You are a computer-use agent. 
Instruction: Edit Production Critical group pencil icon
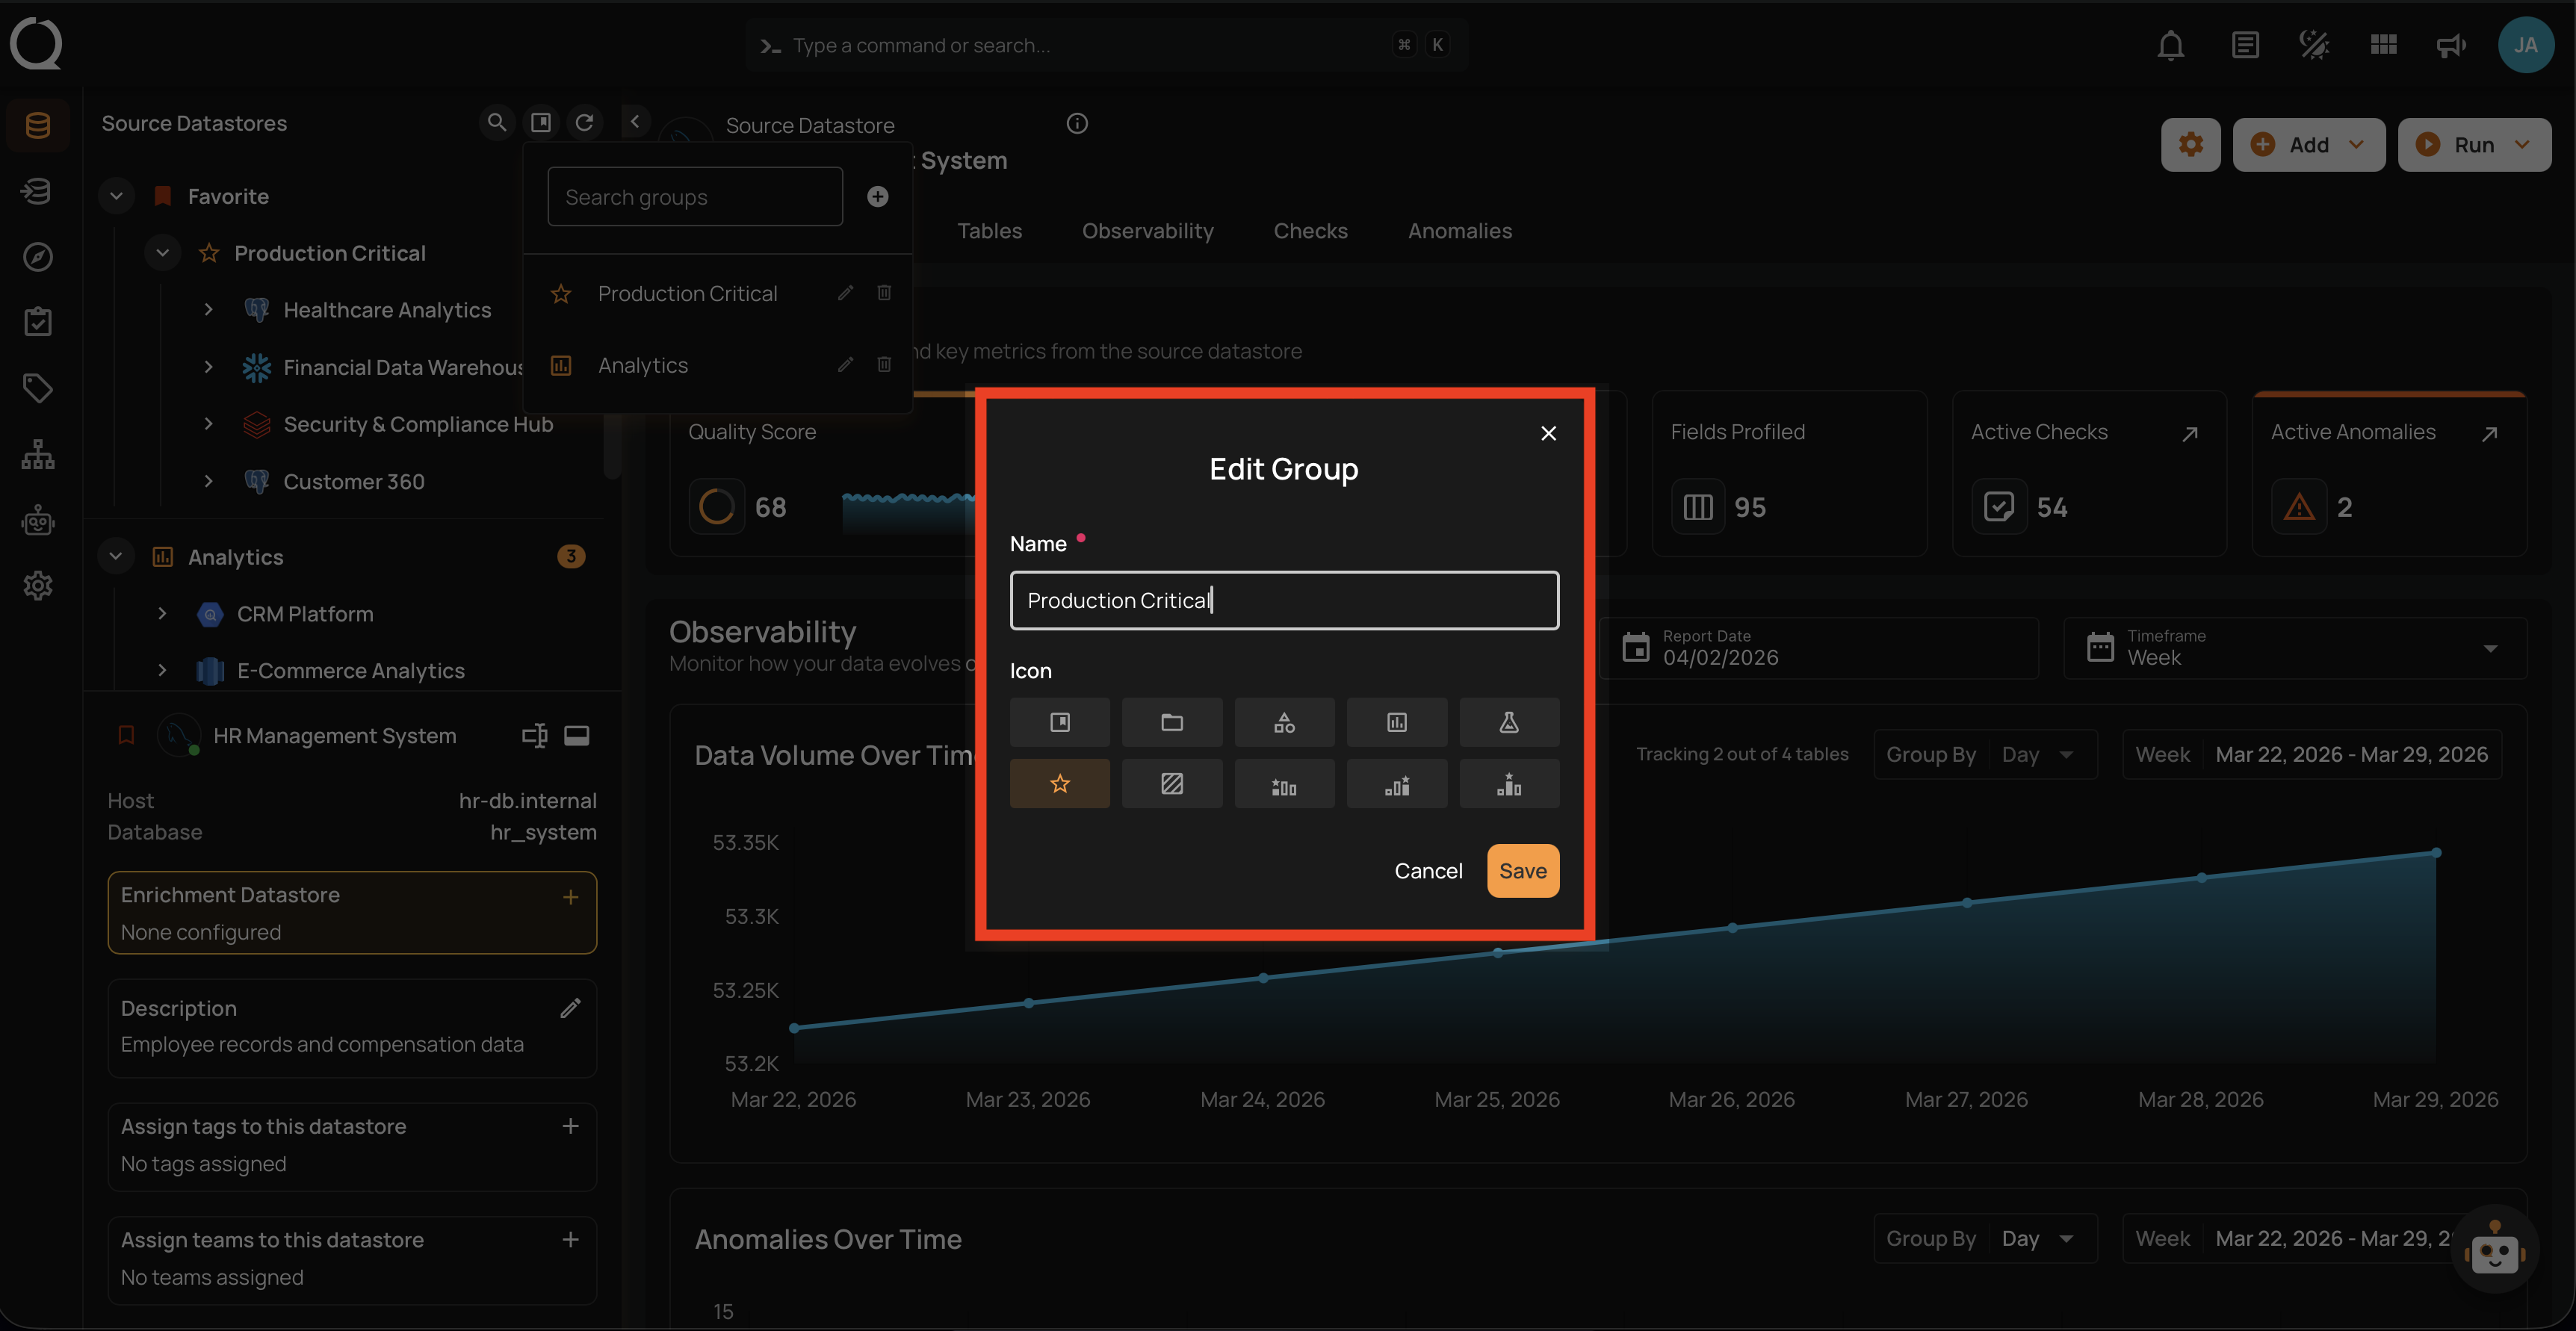coord(845,293)
